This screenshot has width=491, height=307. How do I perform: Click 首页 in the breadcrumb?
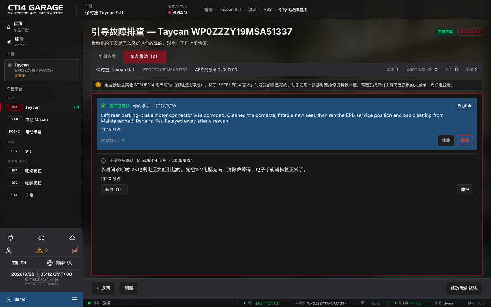(x=208, y=10)
